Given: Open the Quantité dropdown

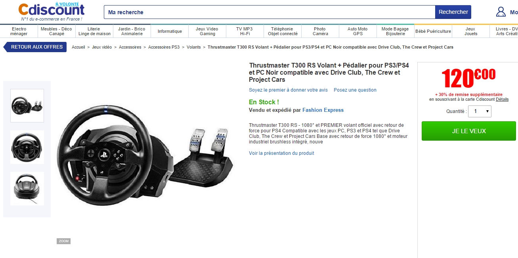Looking at the screenshot, I should [x=480, y=111].
